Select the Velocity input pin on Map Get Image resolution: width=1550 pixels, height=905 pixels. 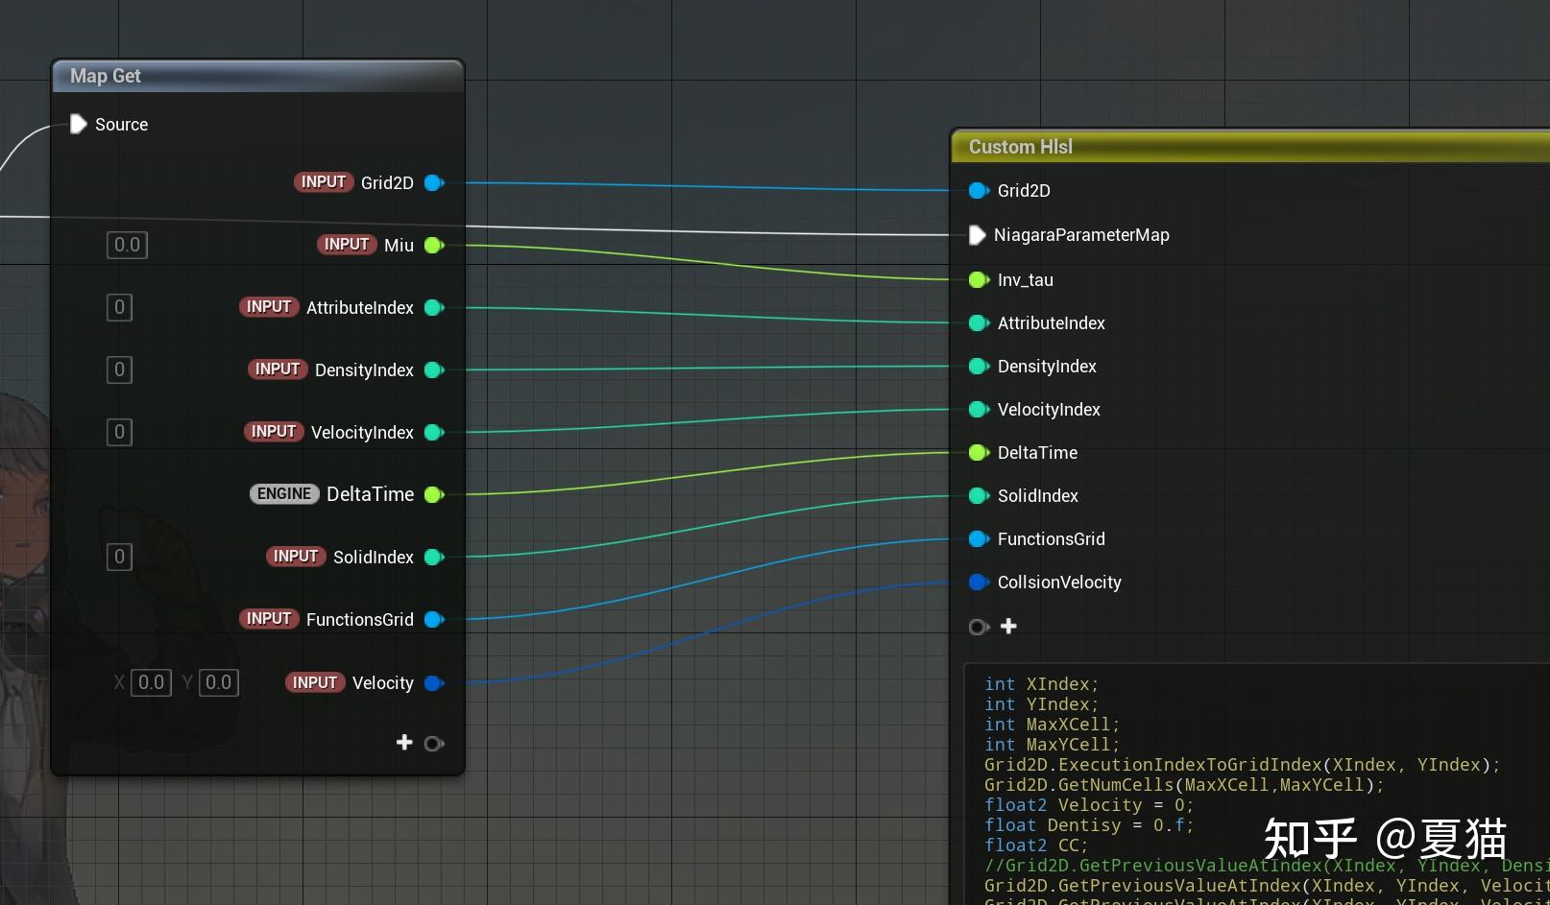click(434, 682)
